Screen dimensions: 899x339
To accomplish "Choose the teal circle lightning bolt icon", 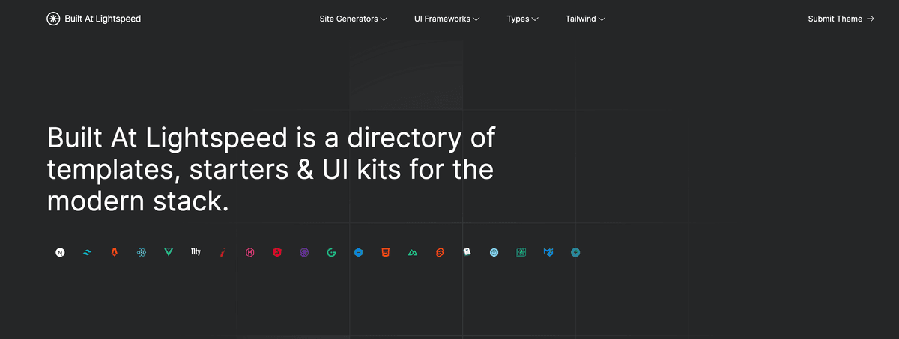I will click(x=575, y=253).
